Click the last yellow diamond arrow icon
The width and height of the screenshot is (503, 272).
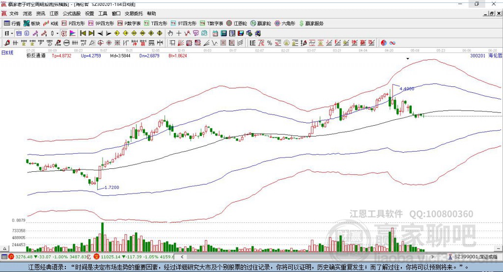point(160,33)
